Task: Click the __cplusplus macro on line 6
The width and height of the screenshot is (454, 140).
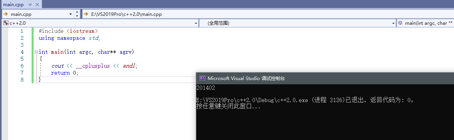Action: coord(93,66)
